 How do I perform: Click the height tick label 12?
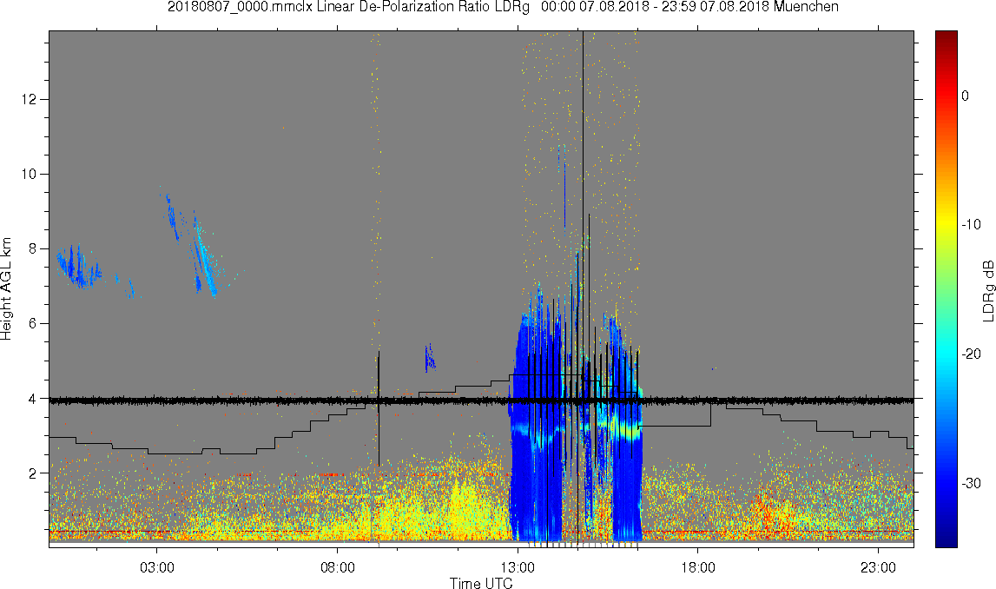coord(30,99)
